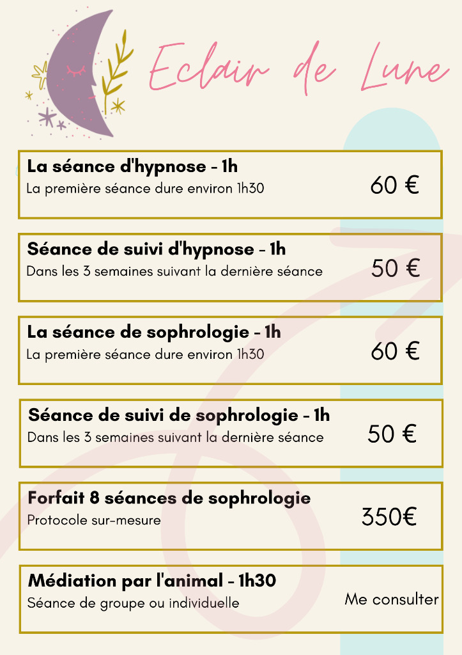The height and width of the screenshot is (655, 462).
Task: Click the 50 € hypnose follow-up price
Action: pos(395,269)
